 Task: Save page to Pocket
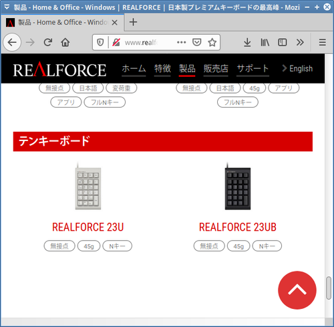coord(196,42)
